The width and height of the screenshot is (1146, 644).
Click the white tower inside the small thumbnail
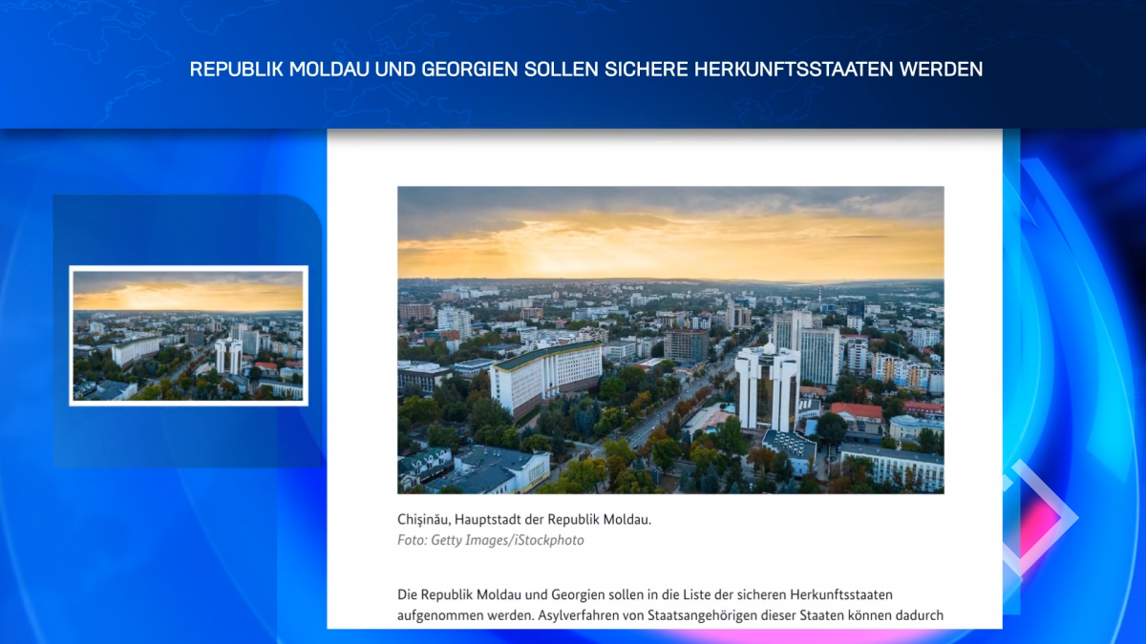coord(228,356)
